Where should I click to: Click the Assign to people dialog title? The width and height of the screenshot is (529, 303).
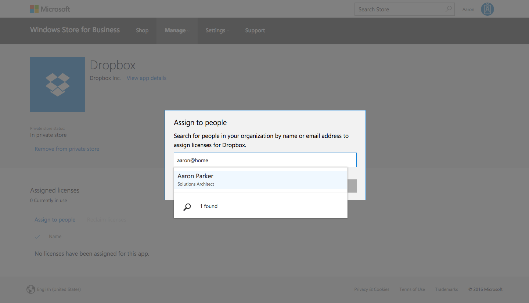tap(200, 123)
